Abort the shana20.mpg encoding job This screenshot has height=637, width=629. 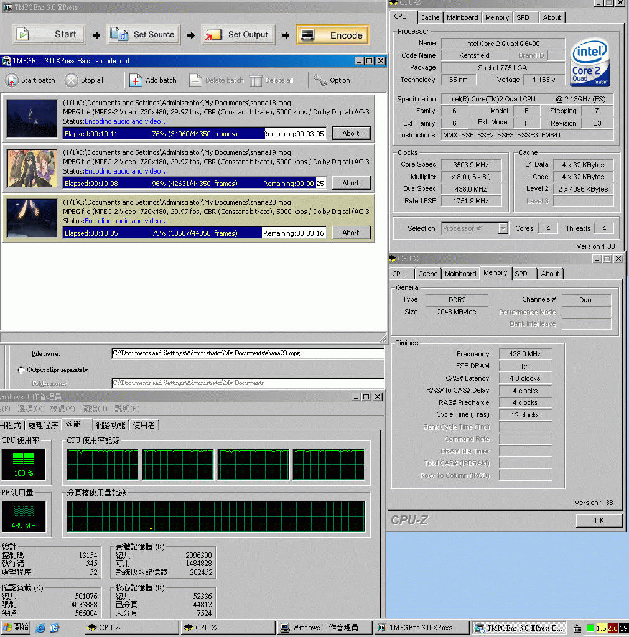coord(351,233)
